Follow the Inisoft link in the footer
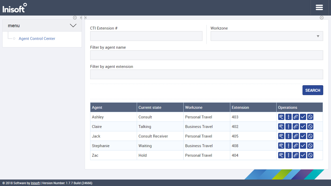The image size is (331, 186). coord(35,183)
